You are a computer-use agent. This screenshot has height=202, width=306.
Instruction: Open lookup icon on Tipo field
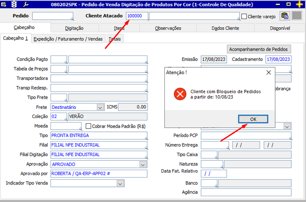click(146, 138)
